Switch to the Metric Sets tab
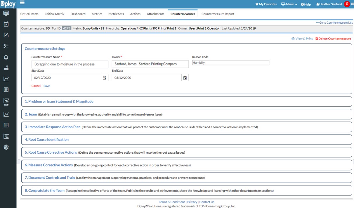Image resolution: width=354 pixels, height=208 pixels. [116, 14]
